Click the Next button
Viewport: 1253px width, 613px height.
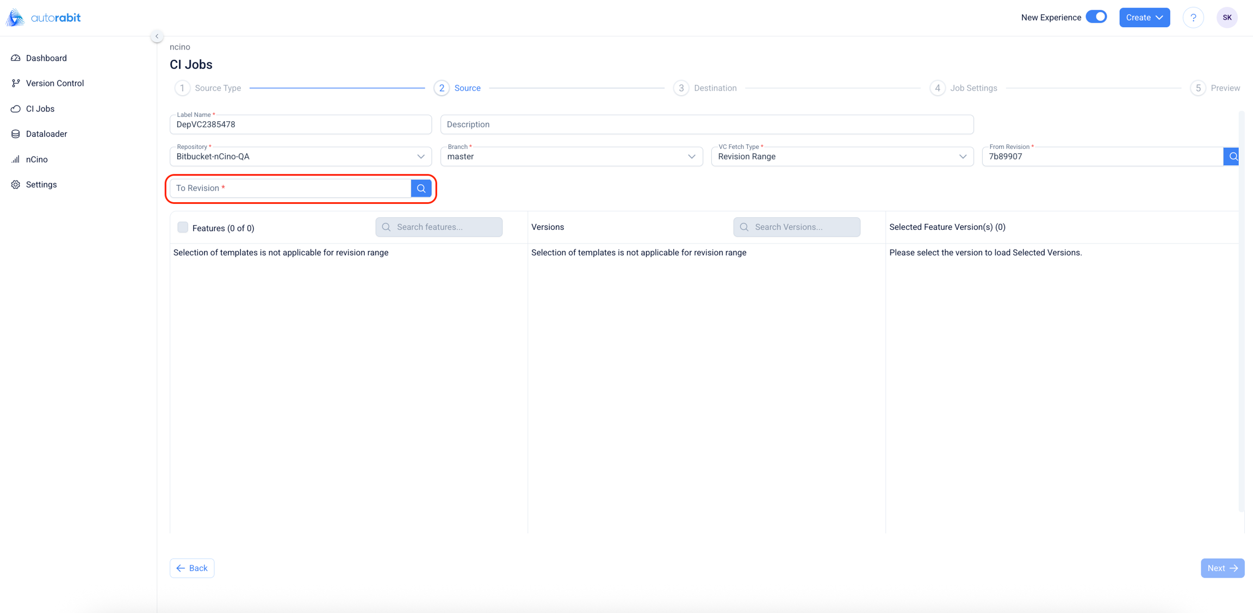pos(1222,568)
